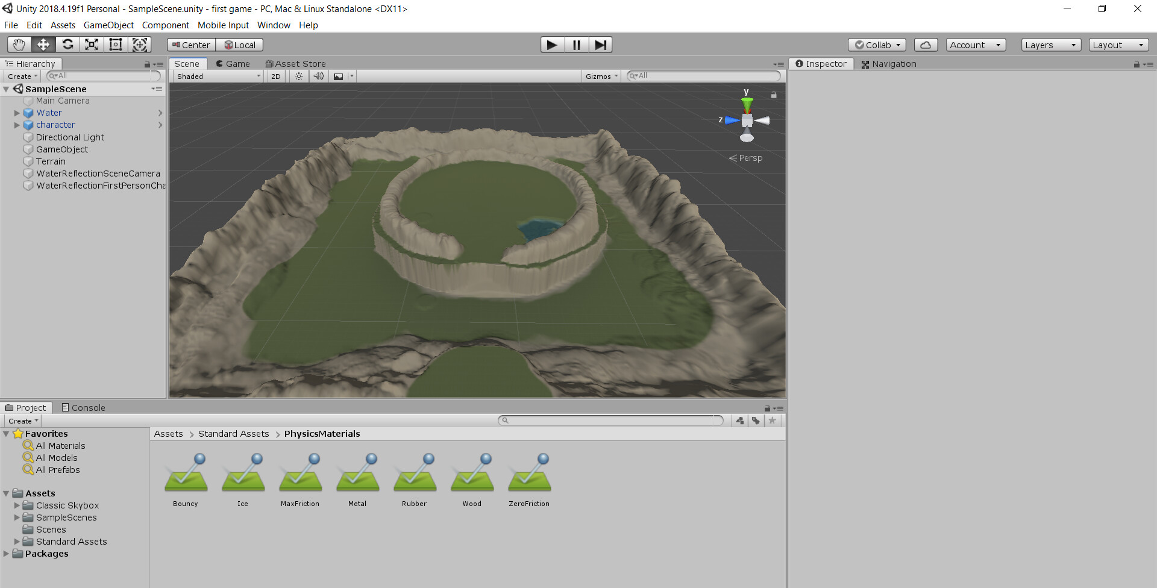Open the Account options
The height and width of the screenshot is (588, 1157).
(975, 44)
